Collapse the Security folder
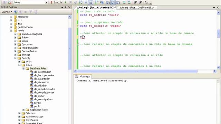Screen dimensions: 221x124 pyautogui.click(x=15, y=58)
